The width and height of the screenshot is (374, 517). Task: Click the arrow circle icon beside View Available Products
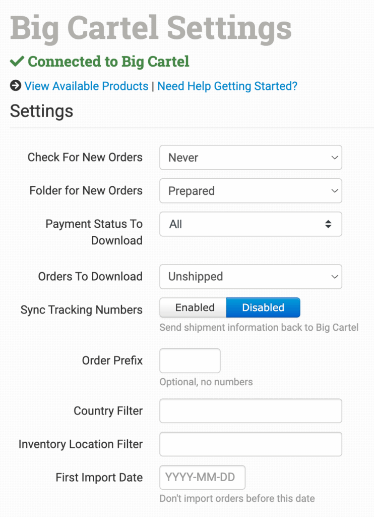point(15,86)
